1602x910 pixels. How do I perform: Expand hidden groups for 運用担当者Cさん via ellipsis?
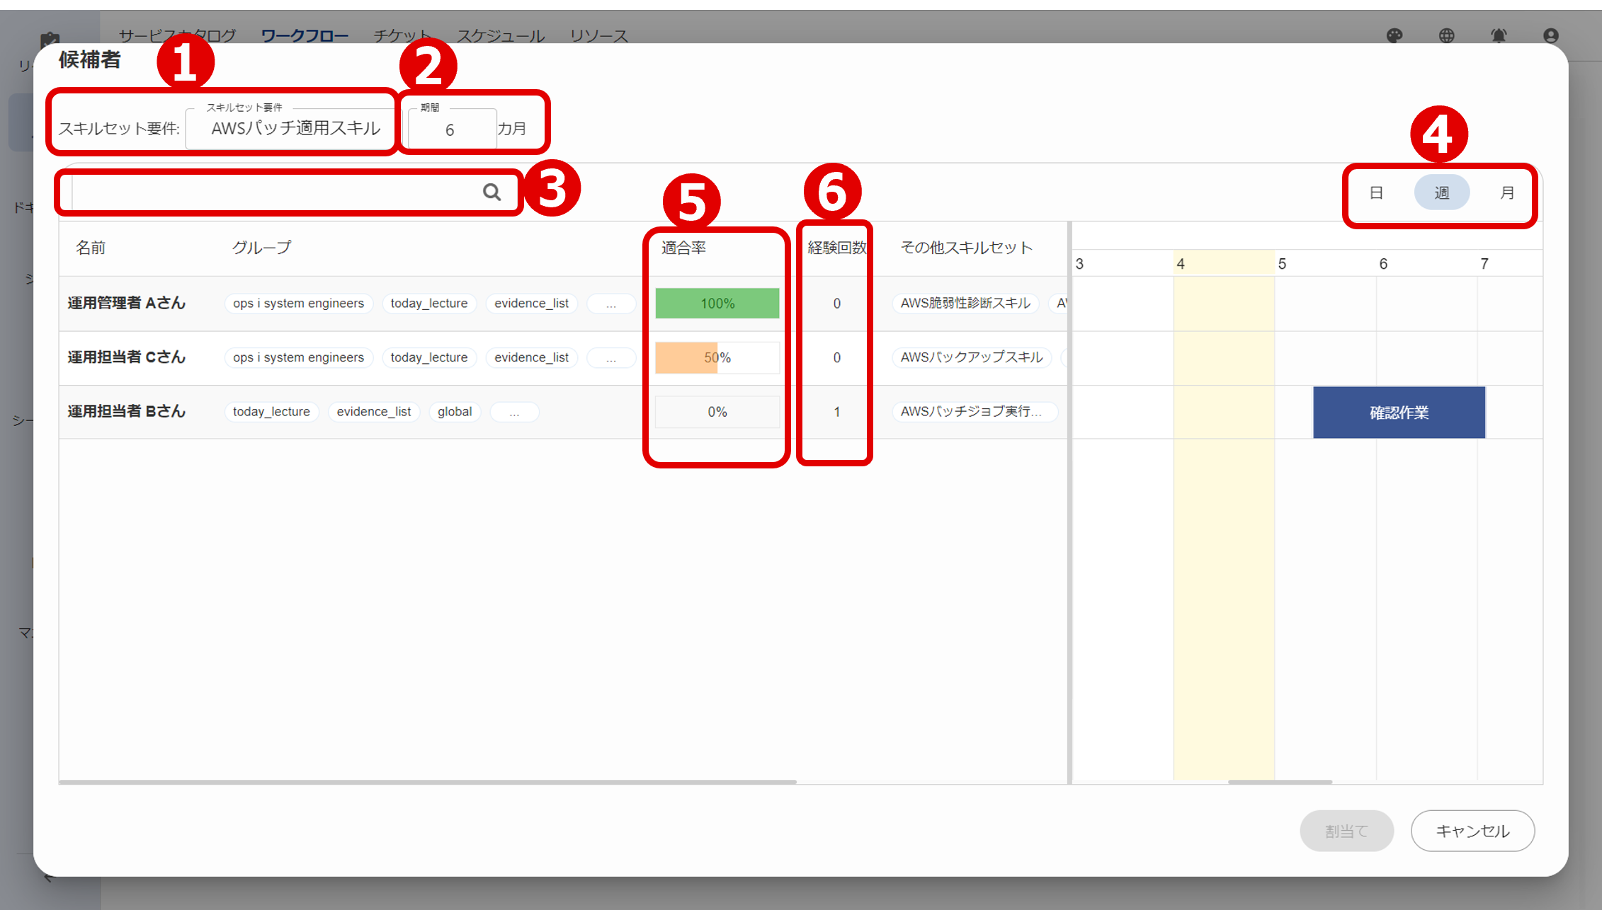610,357
